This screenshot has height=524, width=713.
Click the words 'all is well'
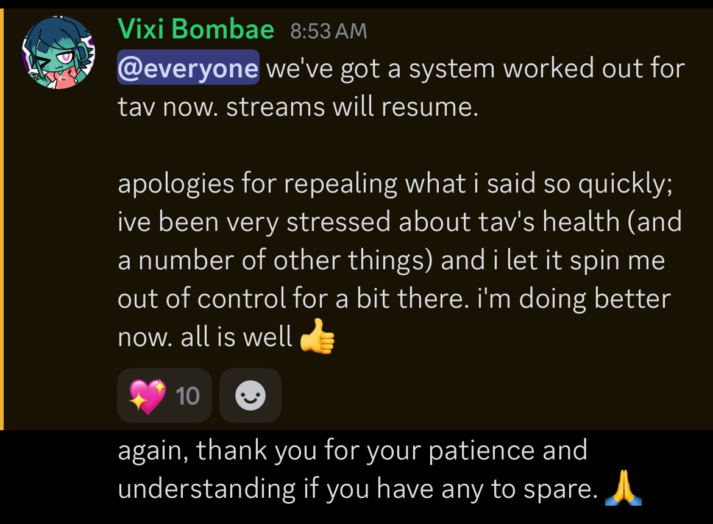click(x=236, y=338)
